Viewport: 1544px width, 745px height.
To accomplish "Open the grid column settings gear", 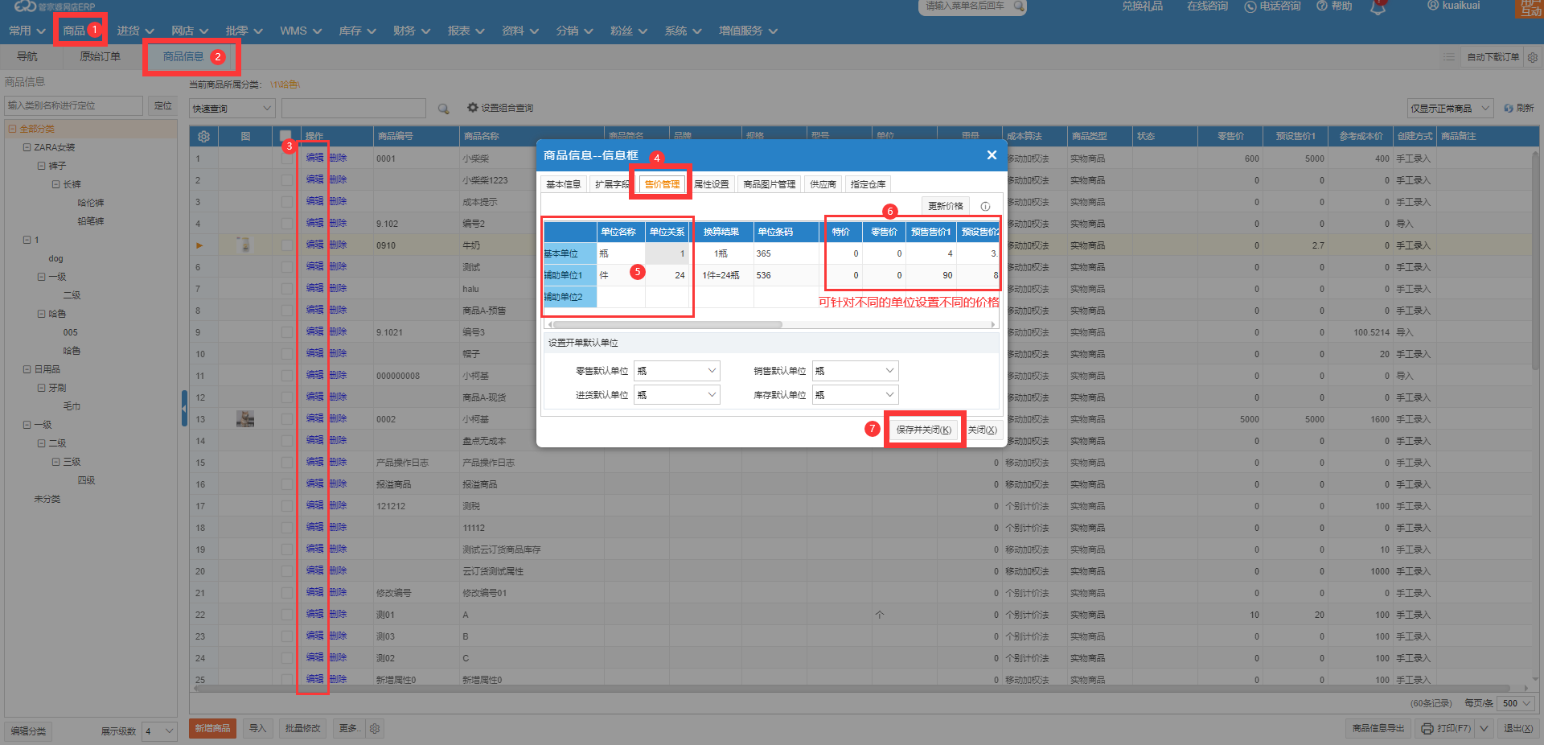I will [x=203, y=136].
